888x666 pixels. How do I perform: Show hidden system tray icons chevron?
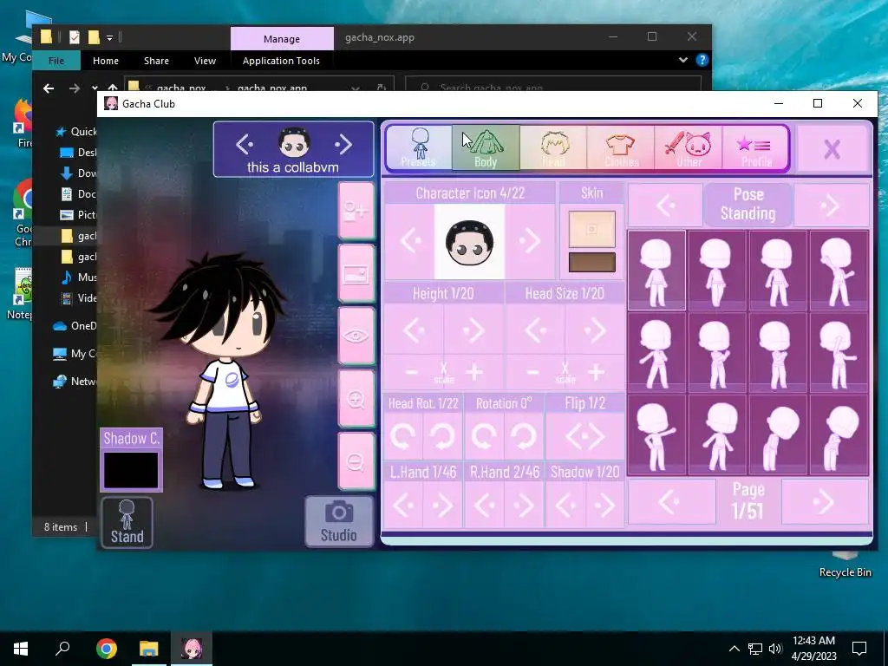(734, 649)
